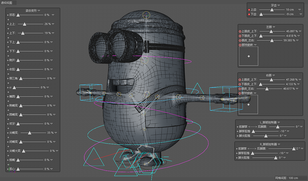Viewport: 308px width, 181px height.
Task: Expand 眼球旋转 arrow in the 左眼 panel
Action: point(255,45)
